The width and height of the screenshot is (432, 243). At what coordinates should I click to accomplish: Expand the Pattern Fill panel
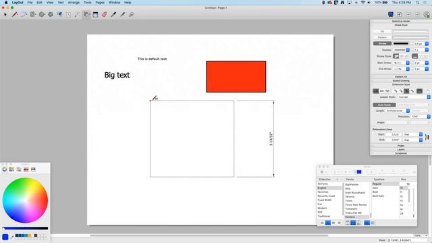(400, 77)
